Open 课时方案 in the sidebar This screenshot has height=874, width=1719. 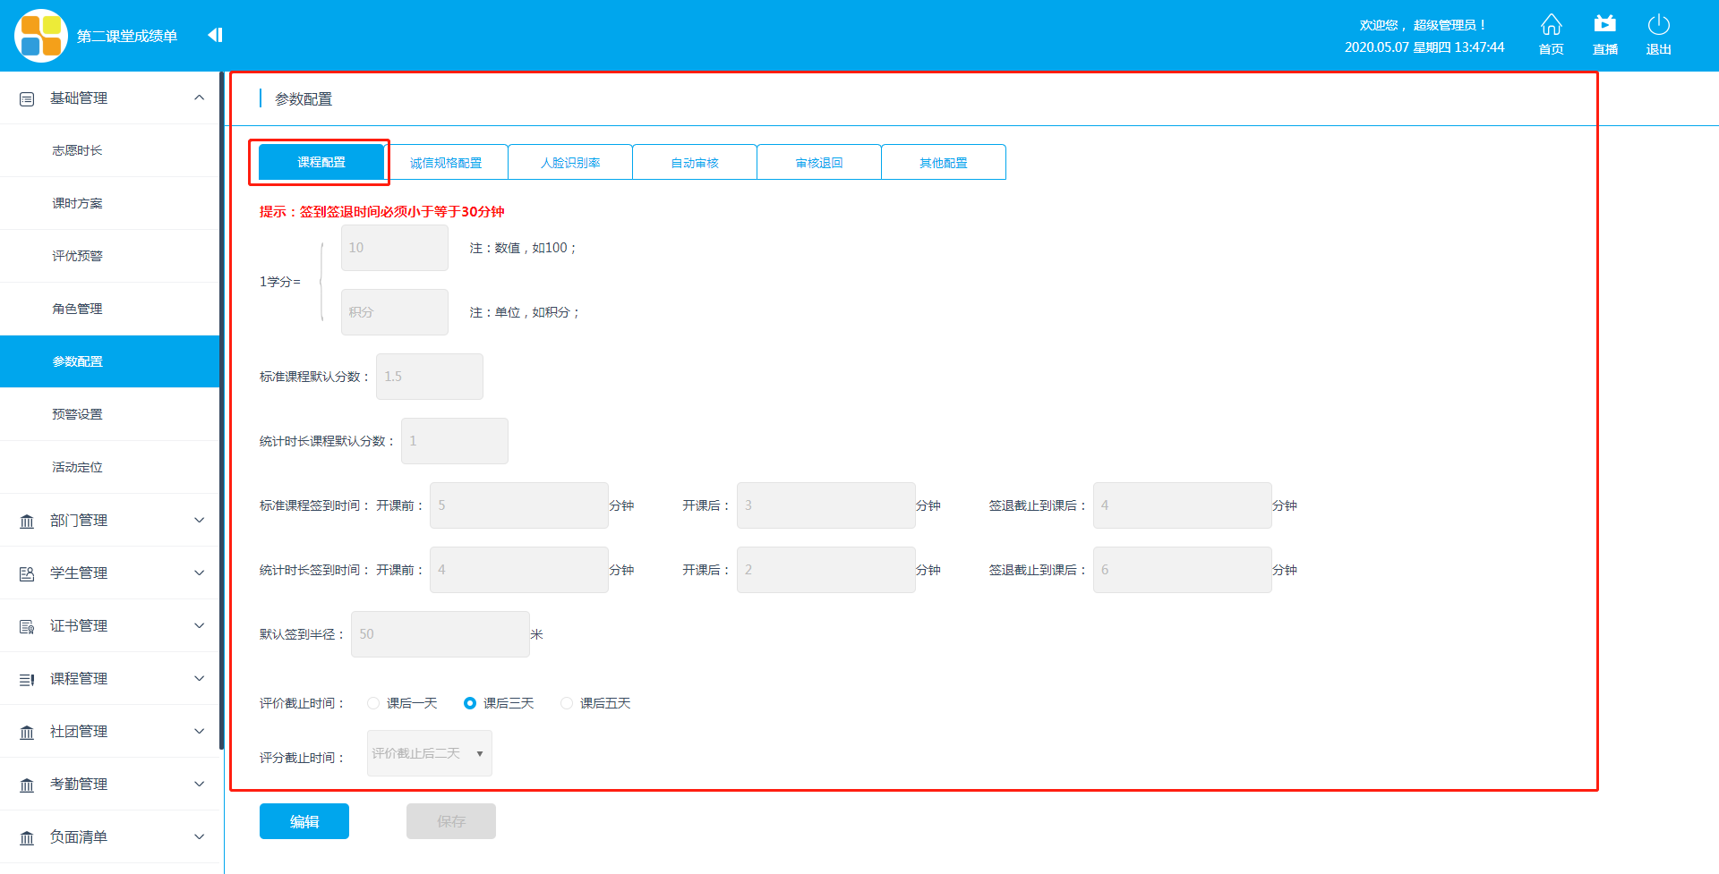pyautogui.click(x=109, y=203)
